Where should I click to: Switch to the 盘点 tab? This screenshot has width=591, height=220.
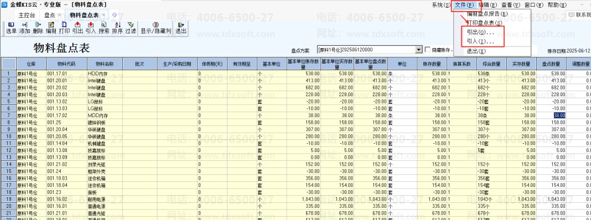(49, 15)
